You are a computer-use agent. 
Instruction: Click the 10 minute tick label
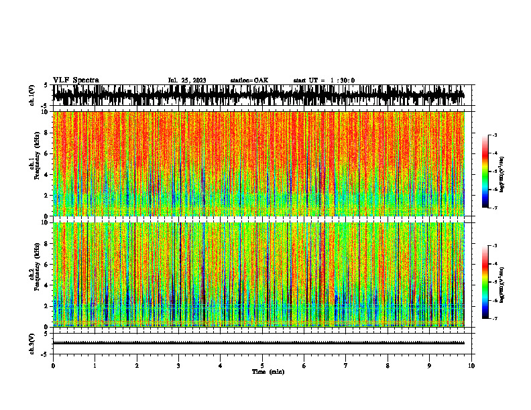point(471,366)
